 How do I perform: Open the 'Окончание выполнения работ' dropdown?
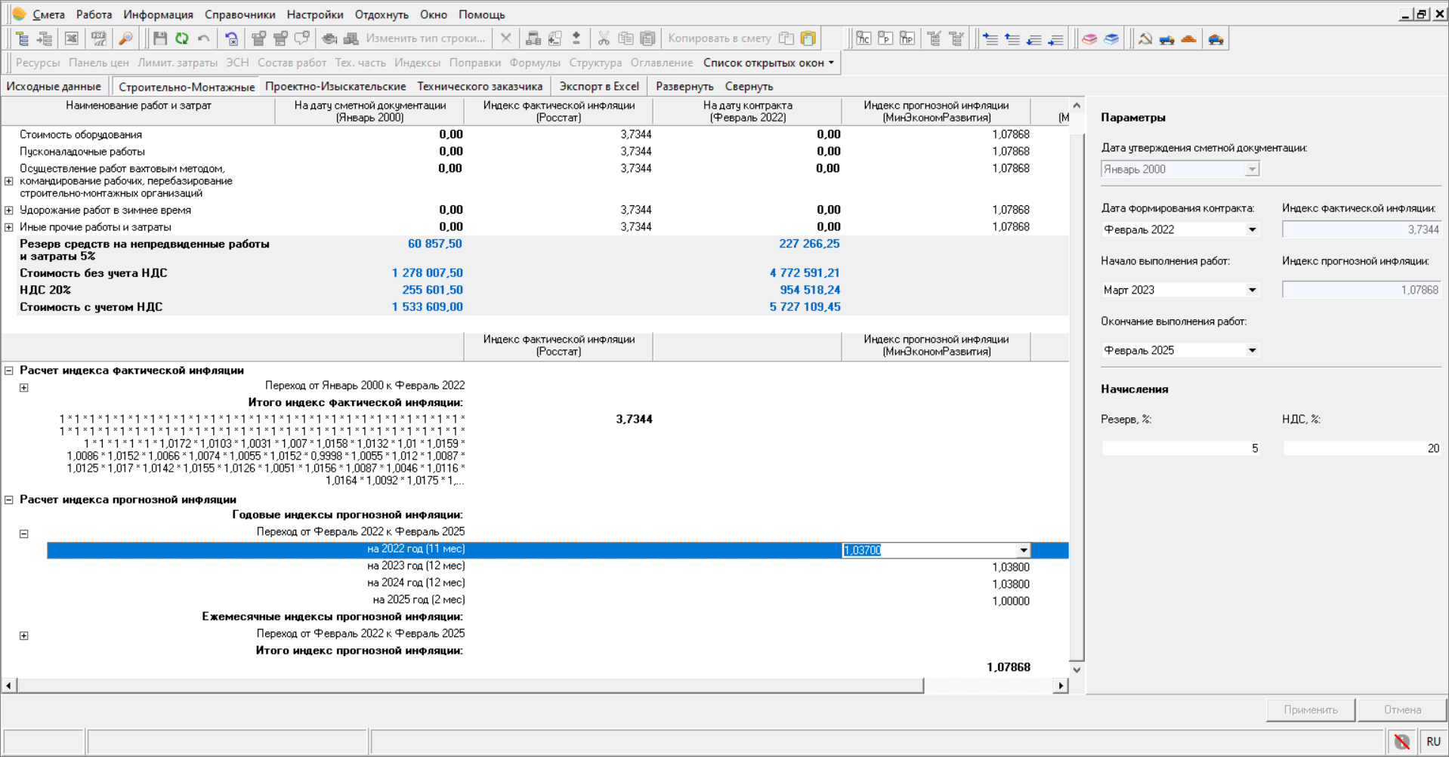click(1252, 350)
